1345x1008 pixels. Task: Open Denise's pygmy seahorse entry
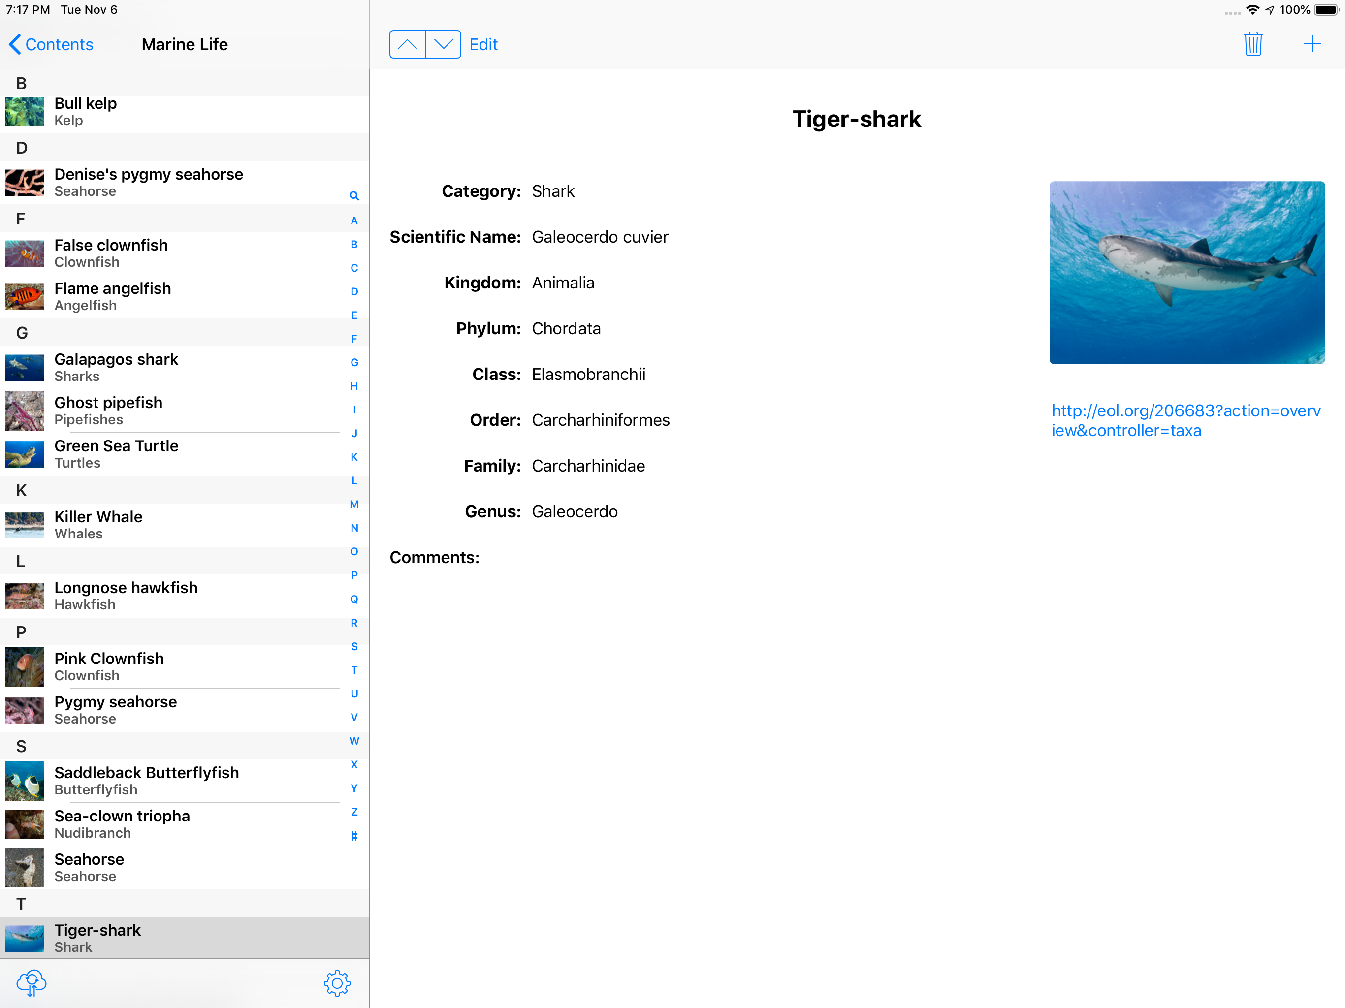pyautogui.click(x=183, y=183)
